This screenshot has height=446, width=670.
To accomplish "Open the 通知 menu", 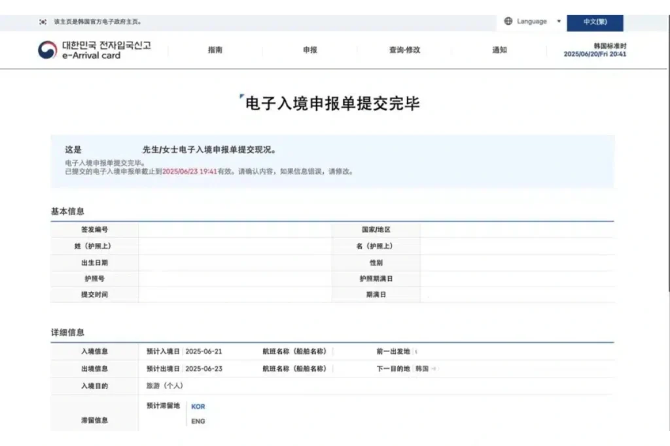I will [501, 50].
